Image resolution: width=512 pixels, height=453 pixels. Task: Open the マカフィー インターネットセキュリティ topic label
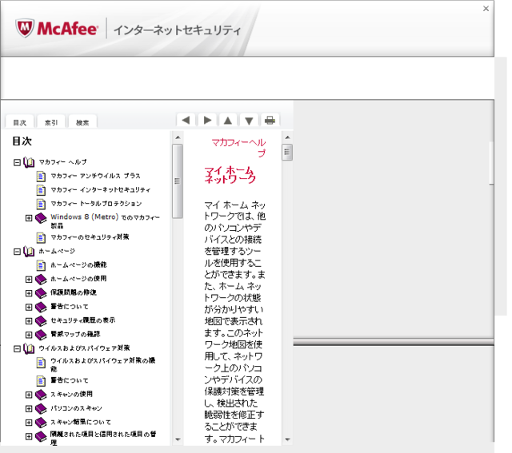100,189
